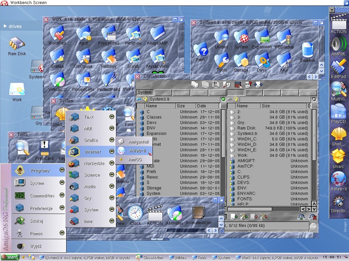Screen dimensions: 349x261
Task: Open Storage drawer in System3.9 window
Action: point(241,62)
